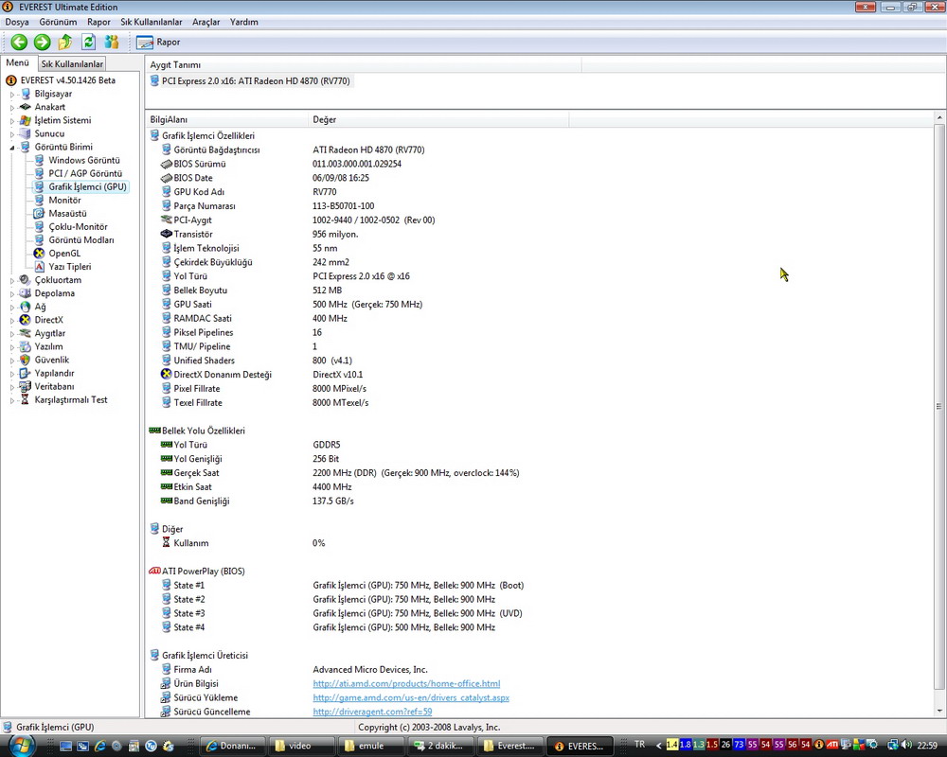Click the Yazı Tipleri icon in the tree
Viewport: 947px width, 757px height.
pyautogui.click(x=39, y=266)
